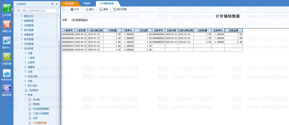Screen dimensions: 289x125
Task: Click the 打印 print button
Action: coord(75,9)
